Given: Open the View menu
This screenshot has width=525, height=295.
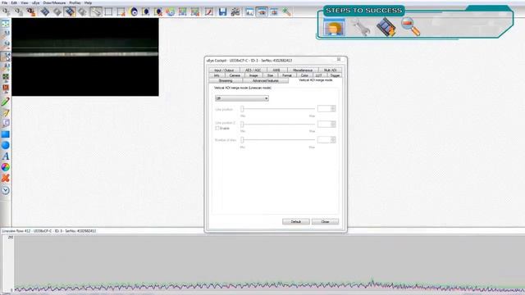Looking at the screenshot, I should coord(25,2).
